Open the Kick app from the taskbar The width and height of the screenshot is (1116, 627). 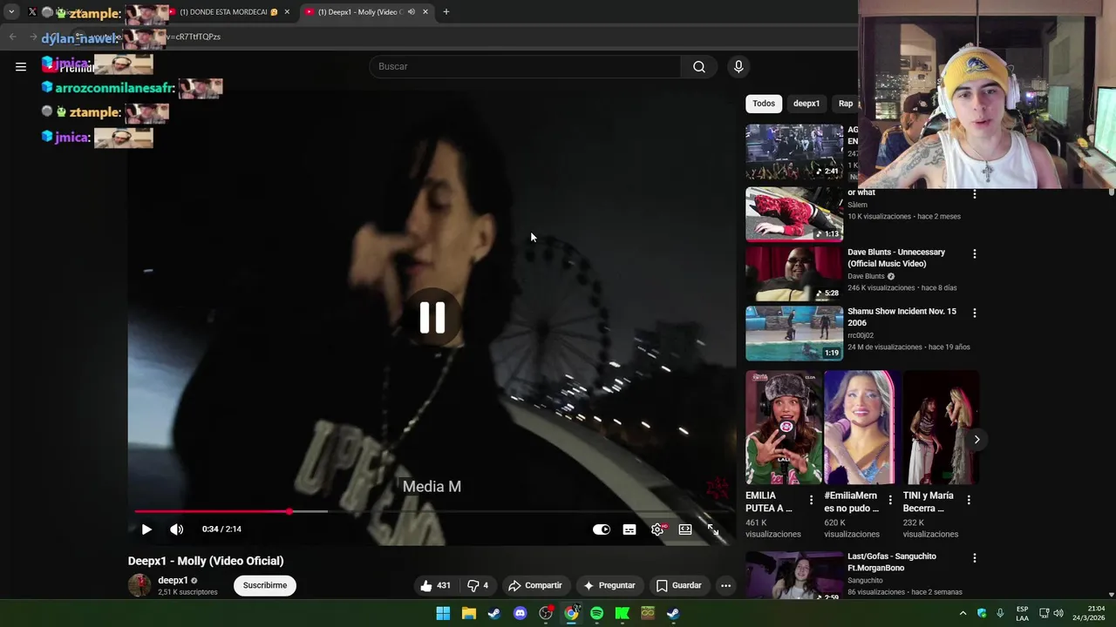point(623,613)
